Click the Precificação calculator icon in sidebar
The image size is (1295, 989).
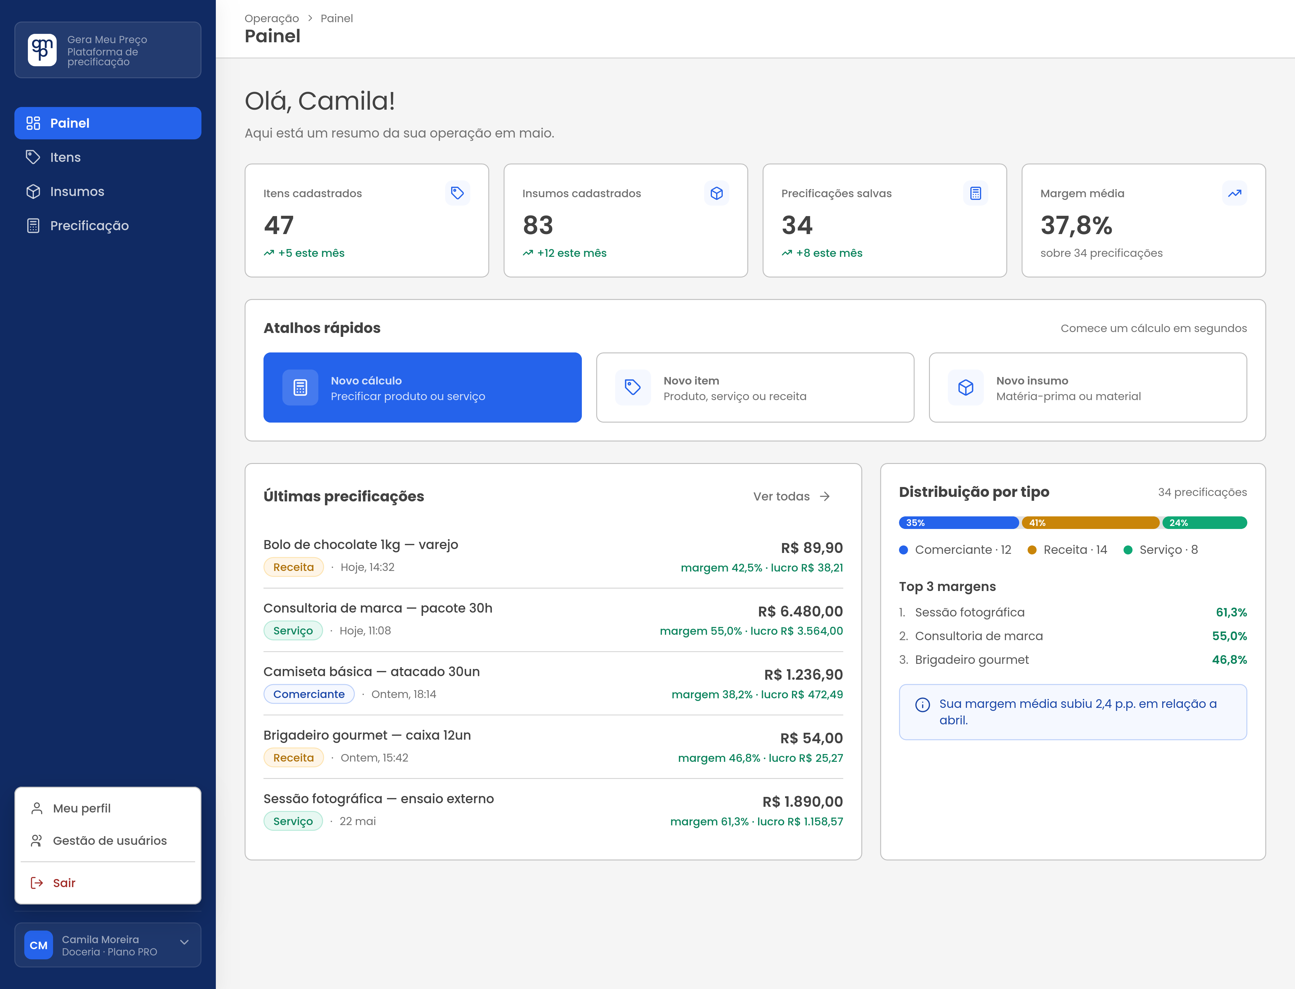click(x=34, y=225)
